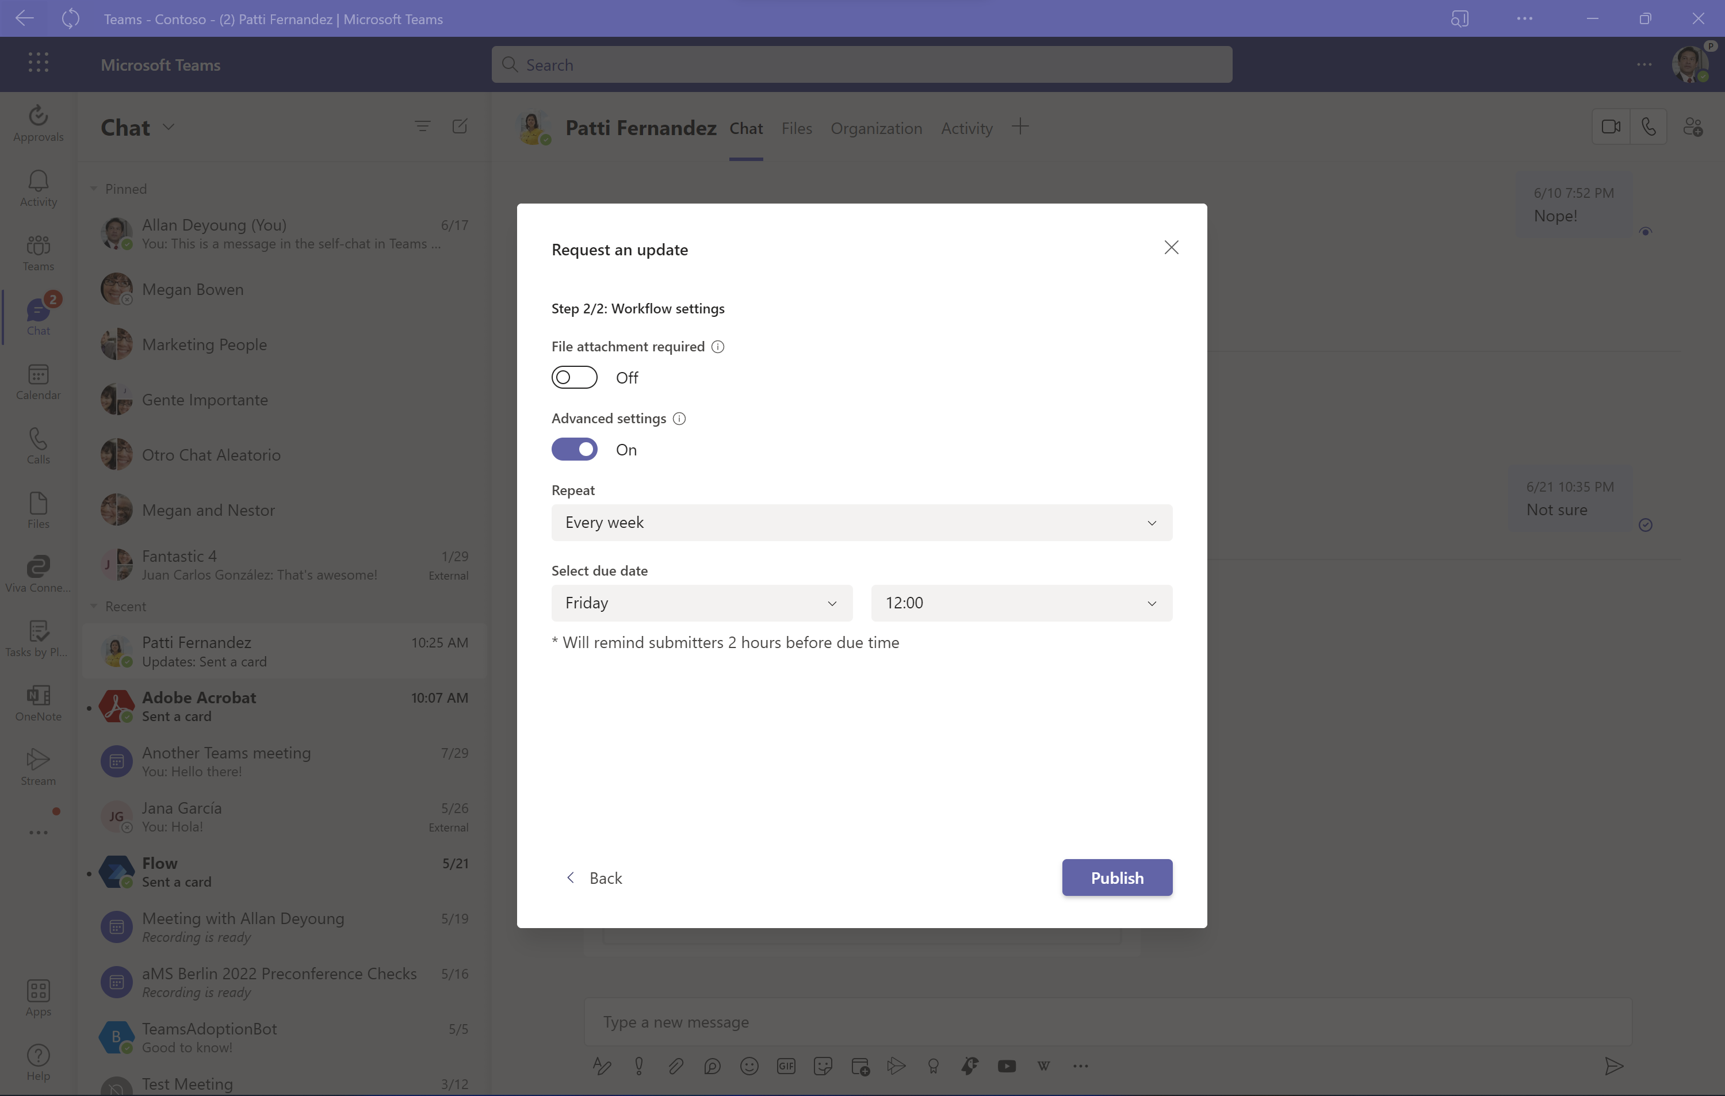Open the sticker picker
The height and width of the screenshot is (1096, 1725).
pyautogui.click(x=823, y=1066)
